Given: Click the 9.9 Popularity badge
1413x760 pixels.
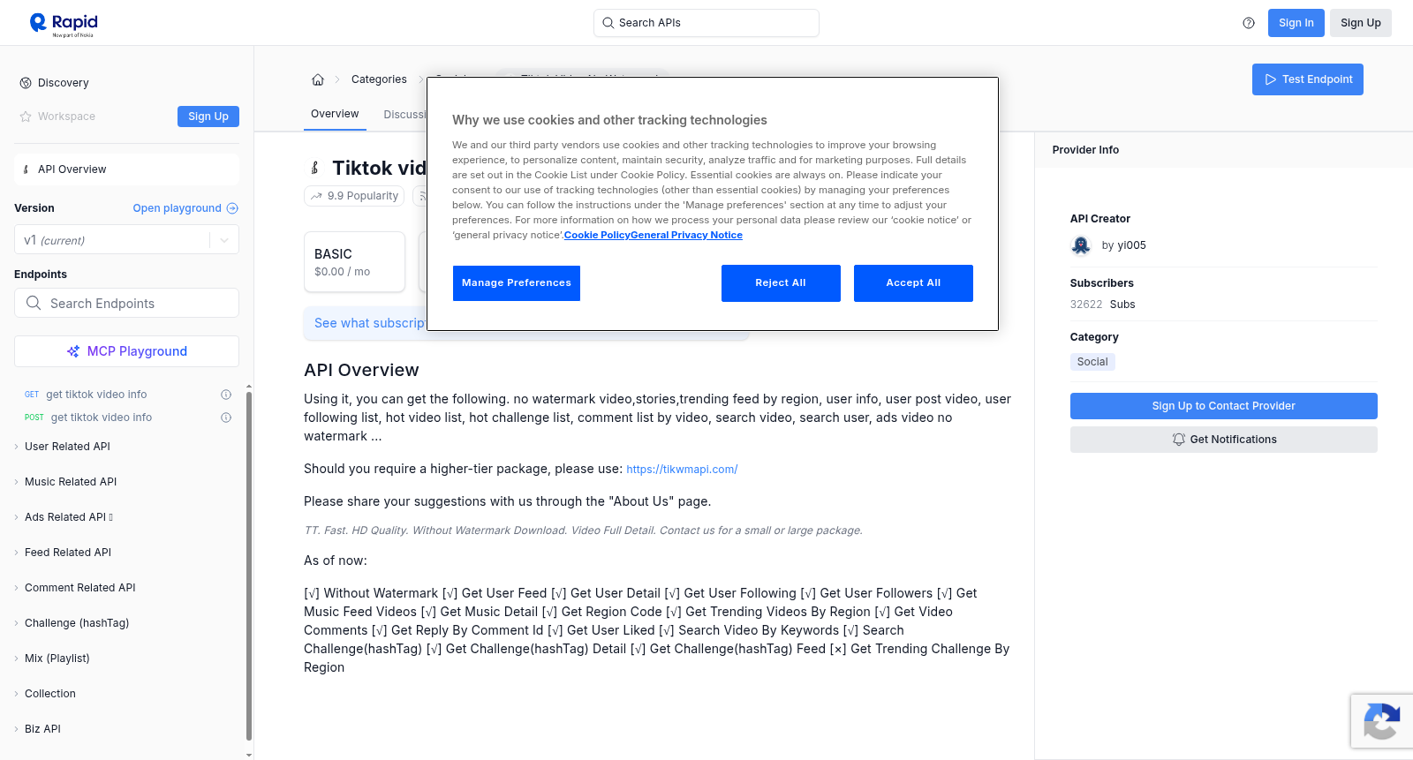Looking at the screenshot, I should (354, 196).
